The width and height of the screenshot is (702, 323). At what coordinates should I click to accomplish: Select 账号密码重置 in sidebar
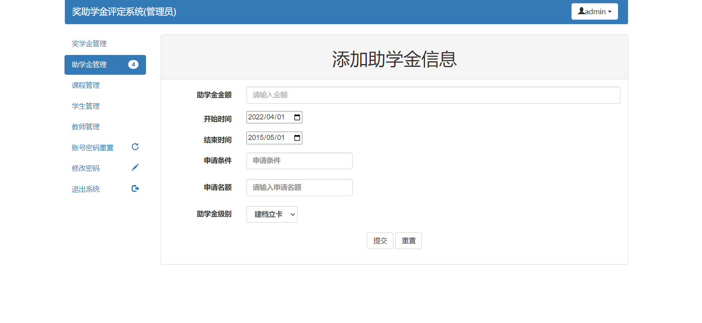click(x=105, y=148)
